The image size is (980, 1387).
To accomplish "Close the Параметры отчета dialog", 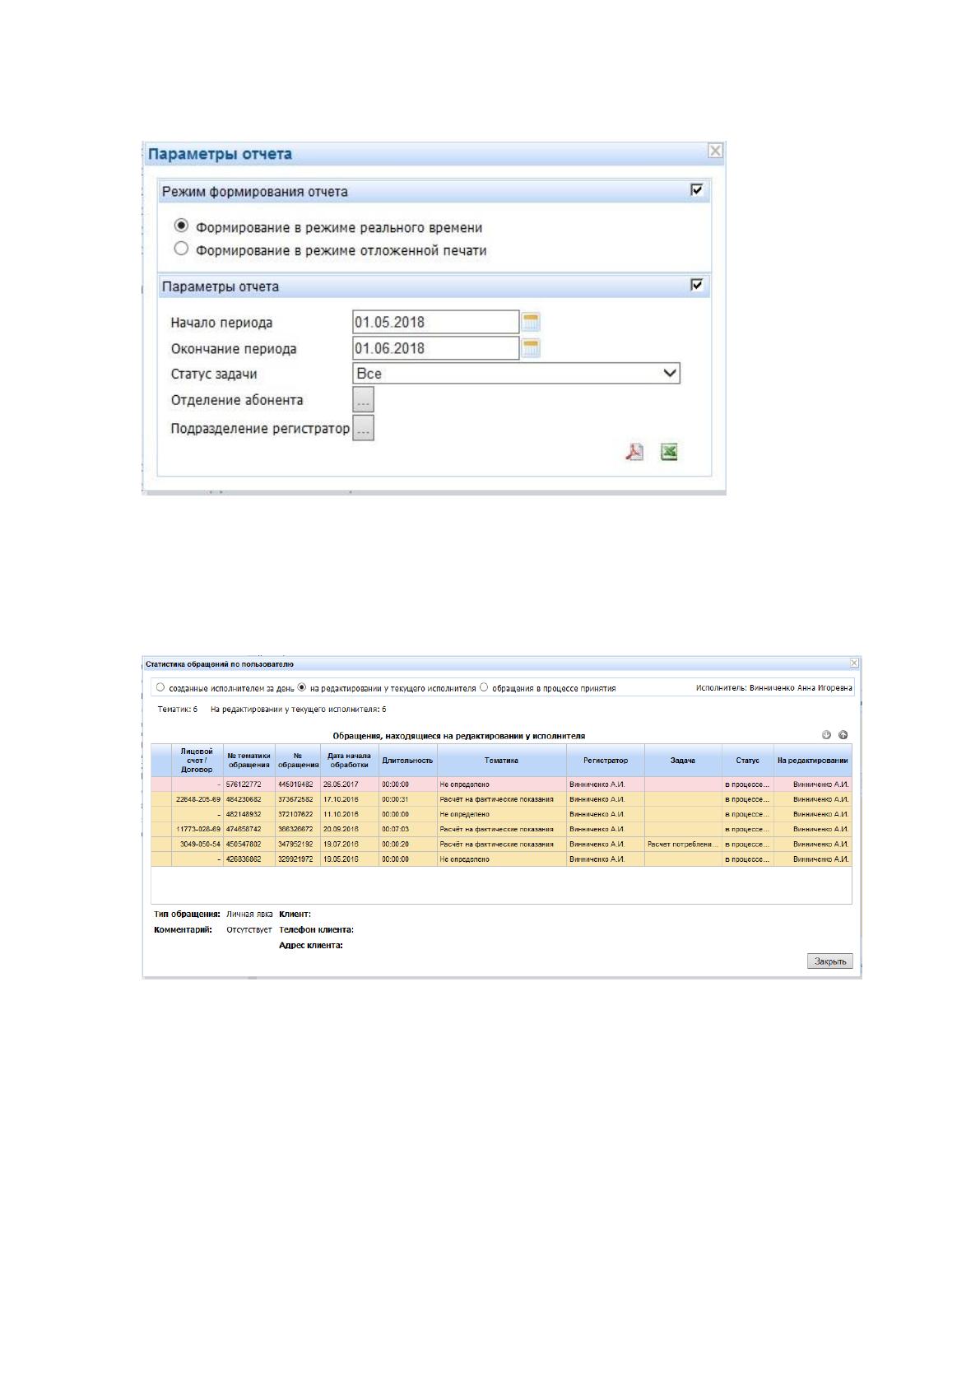I will (715, 151).
